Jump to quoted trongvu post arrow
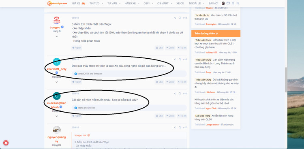Viewport: 304px width, 149px height. point(89,135)
